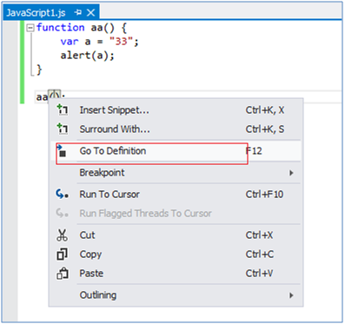Click the Go To Definition icon
This screenshot has height=324, width=345.
[x=62, y=151]
